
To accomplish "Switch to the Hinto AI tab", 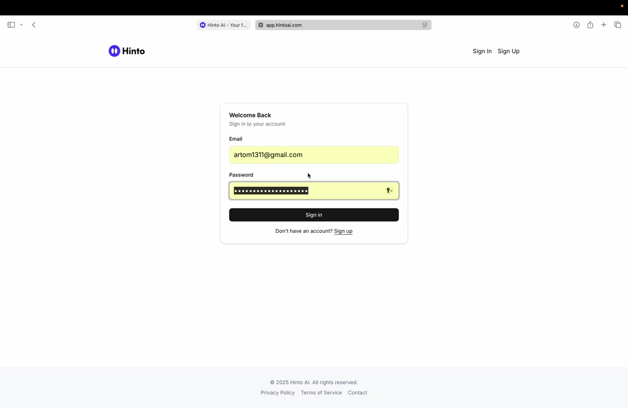I will [224, 25].
